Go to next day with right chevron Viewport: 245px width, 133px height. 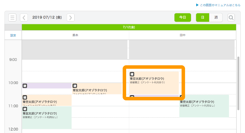click(x=70, y=17)
